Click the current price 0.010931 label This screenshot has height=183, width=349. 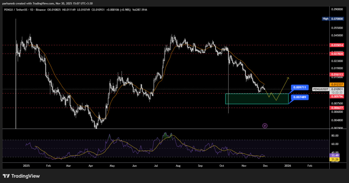pyautogui.click(x=336, y=89)
